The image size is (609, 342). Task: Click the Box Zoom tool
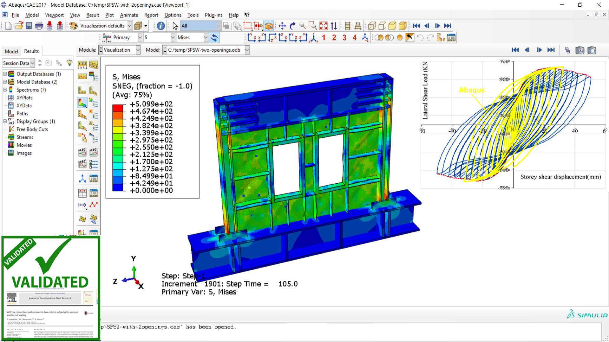pyautogui.click(x=313, y=26)
